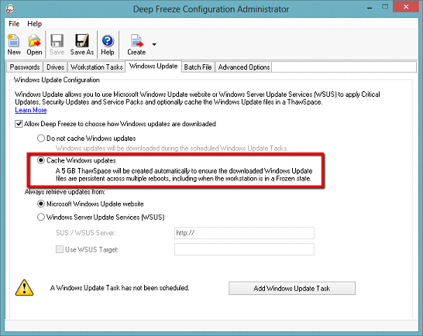Choose Windows Server Update Services (WSUS)

coord(41,217)
